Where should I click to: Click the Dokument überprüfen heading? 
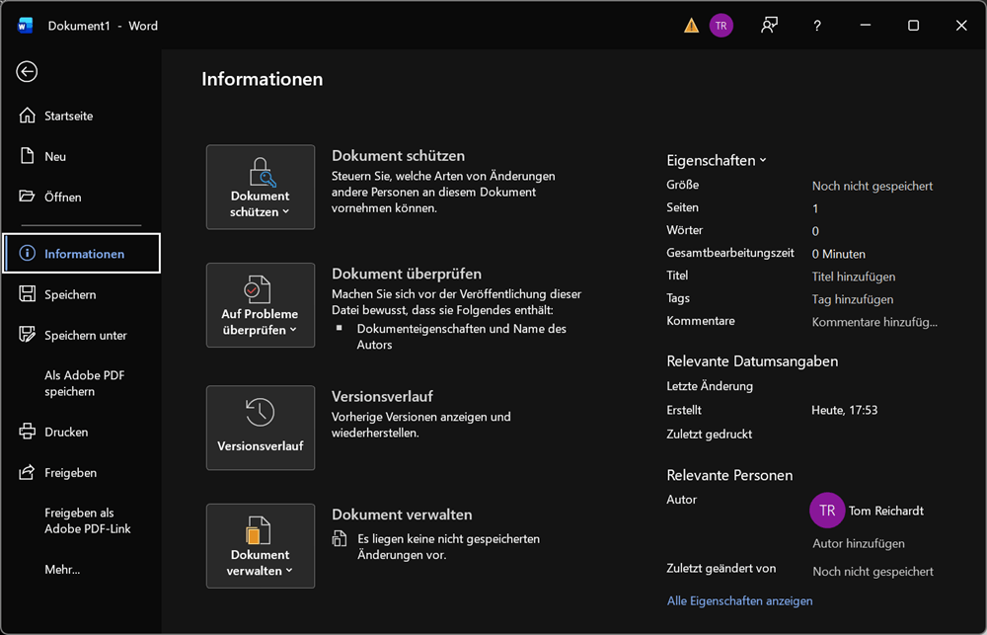(x=407, y=274)
